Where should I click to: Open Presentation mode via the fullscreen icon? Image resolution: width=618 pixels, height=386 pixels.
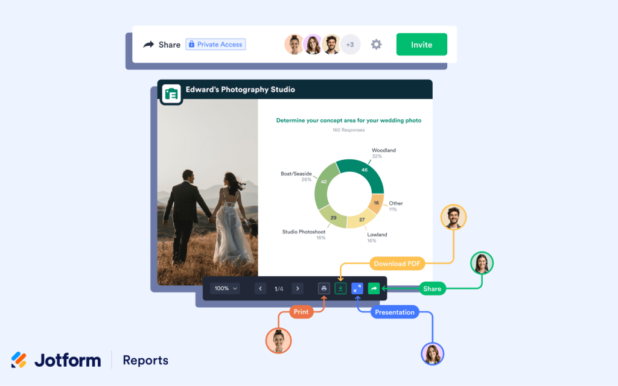(357, 288)
